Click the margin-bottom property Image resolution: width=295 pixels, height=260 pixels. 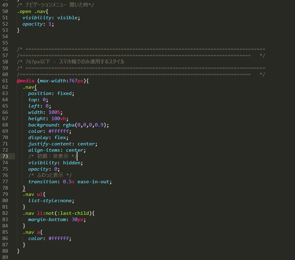click(47, 220)
